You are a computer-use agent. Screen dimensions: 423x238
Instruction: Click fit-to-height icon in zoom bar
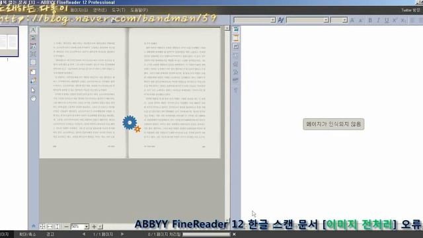click(x=58, y=227)
